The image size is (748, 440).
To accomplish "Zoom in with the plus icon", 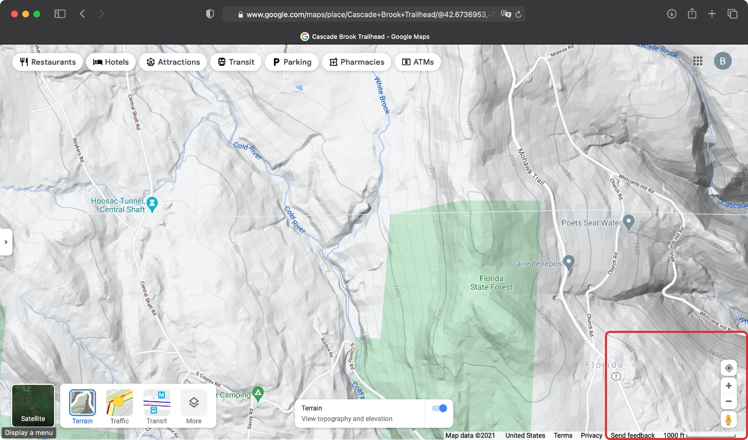I will tap(729, 385).
